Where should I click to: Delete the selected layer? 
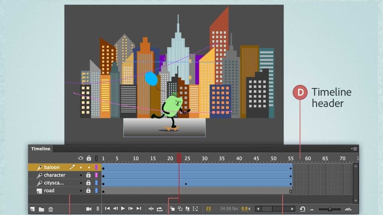coord(51,209)
